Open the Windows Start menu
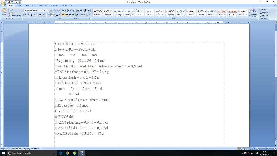277x156 pixels. tap(3, 153)
